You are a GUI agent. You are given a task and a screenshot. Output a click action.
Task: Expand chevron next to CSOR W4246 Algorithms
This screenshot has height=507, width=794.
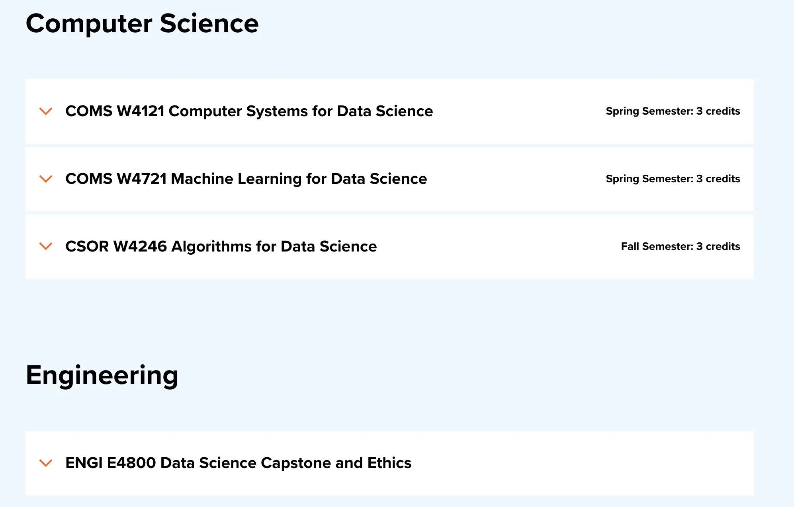click(x=46, y=247)
